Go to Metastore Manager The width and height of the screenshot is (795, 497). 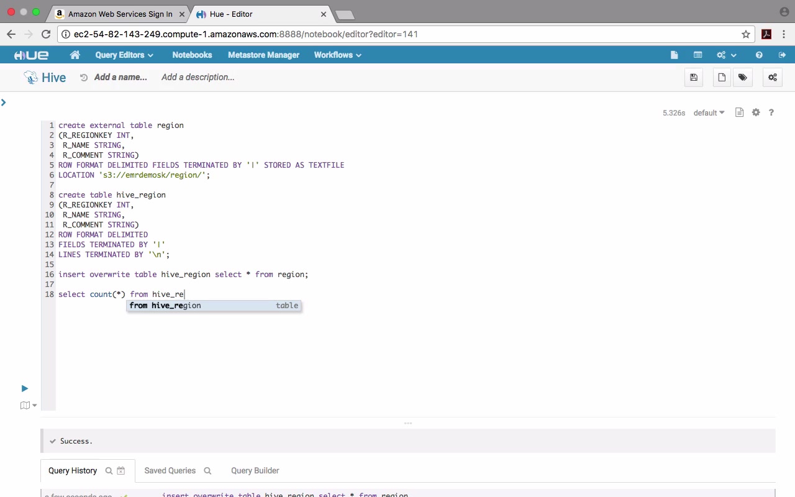pyautogui.click(x=263, y=55)
